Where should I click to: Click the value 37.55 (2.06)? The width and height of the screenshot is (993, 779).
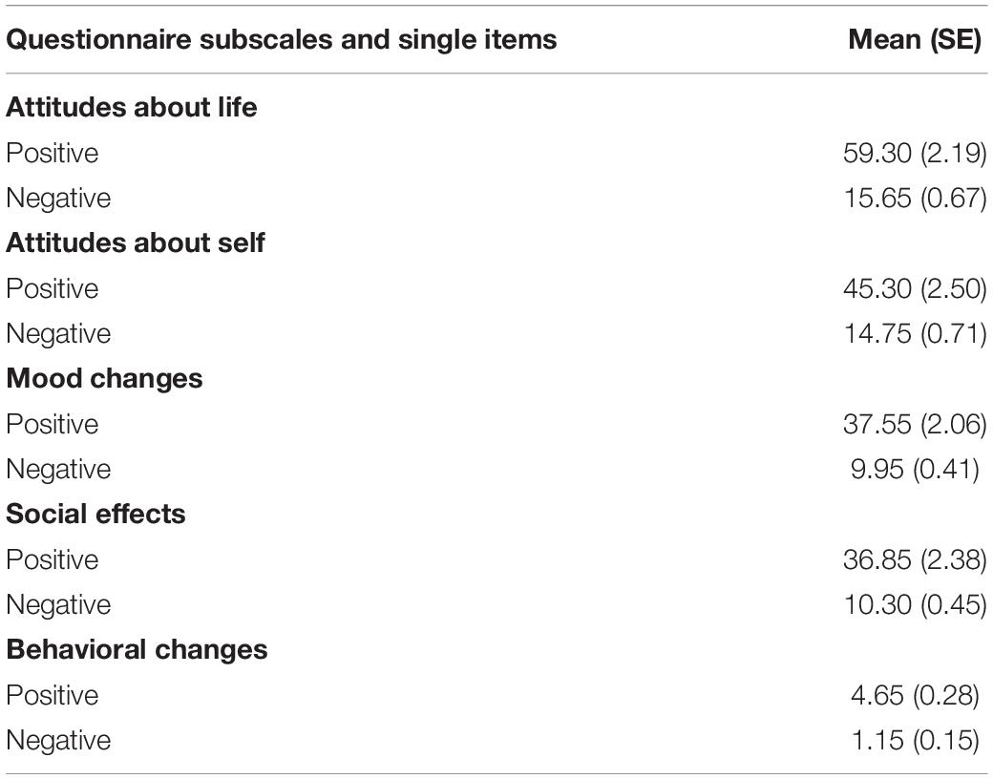point(915,424)
